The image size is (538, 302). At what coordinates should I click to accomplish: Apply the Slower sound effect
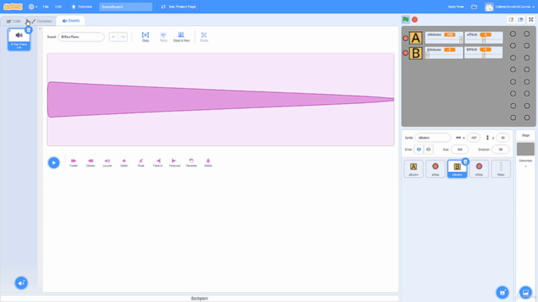point(90,163)
